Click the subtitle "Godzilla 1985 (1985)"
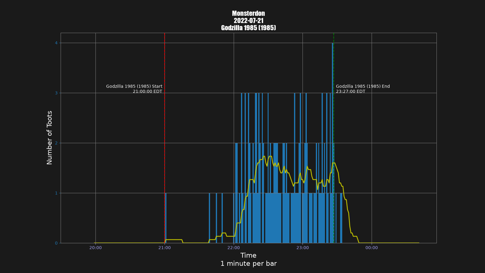The height and width of the screenshot is (273, 485). (249, 28)
